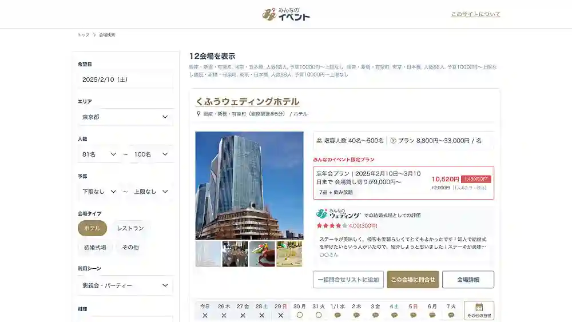Click 10,520円 plan price

[x=446, y=179]
